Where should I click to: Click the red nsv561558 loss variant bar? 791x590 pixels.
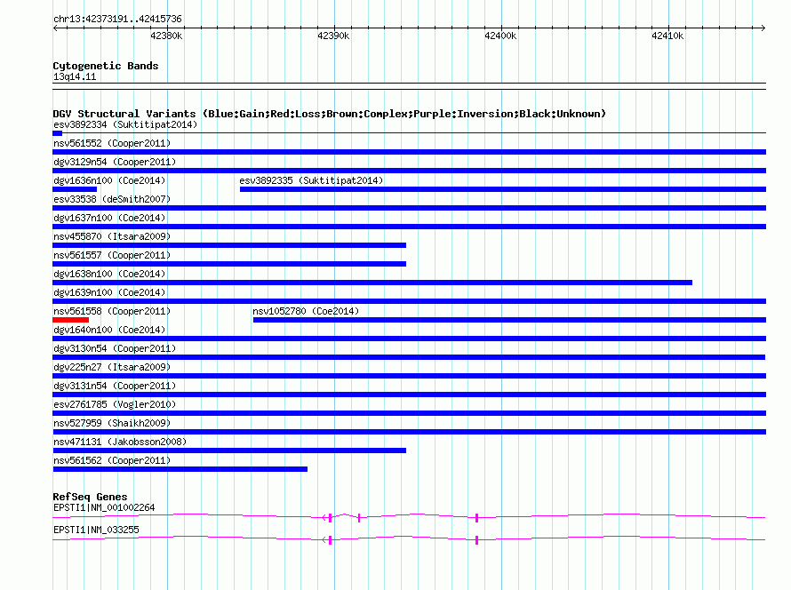pos(70,320)
